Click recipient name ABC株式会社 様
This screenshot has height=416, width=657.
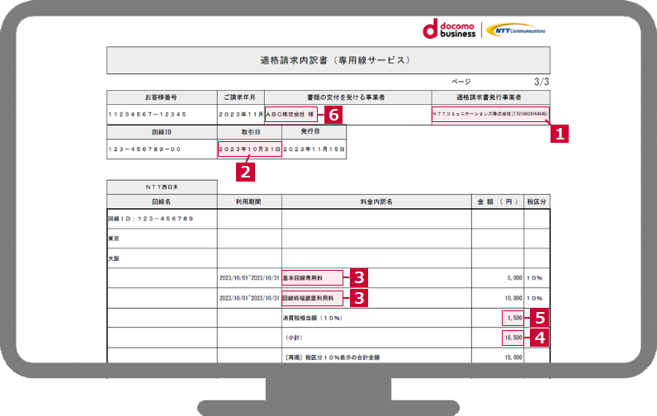290,114
